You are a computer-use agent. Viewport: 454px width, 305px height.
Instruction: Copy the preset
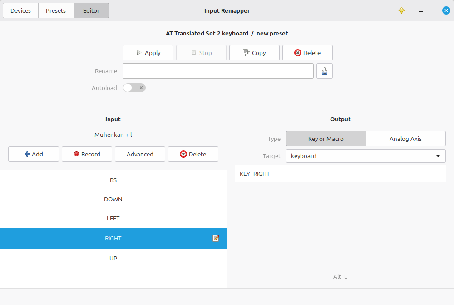click(254, 53)
